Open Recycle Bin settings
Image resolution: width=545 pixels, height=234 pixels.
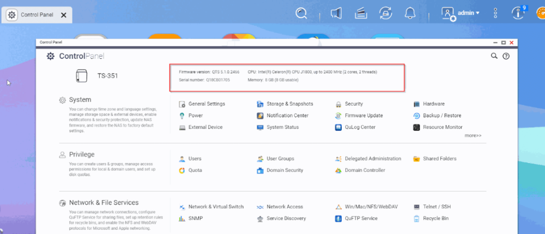tap(431, 218)
